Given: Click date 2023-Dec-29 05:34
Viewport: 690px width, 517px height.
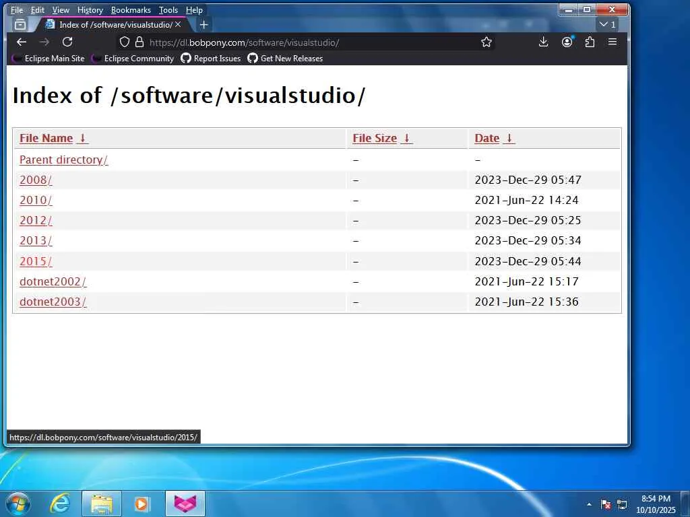Looking at the screenshot, I should (x=528, y=240).
